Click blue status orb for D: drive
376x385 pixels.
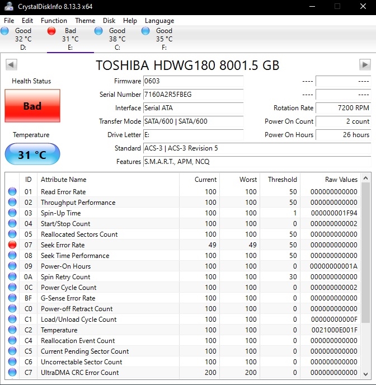(4, 31)
